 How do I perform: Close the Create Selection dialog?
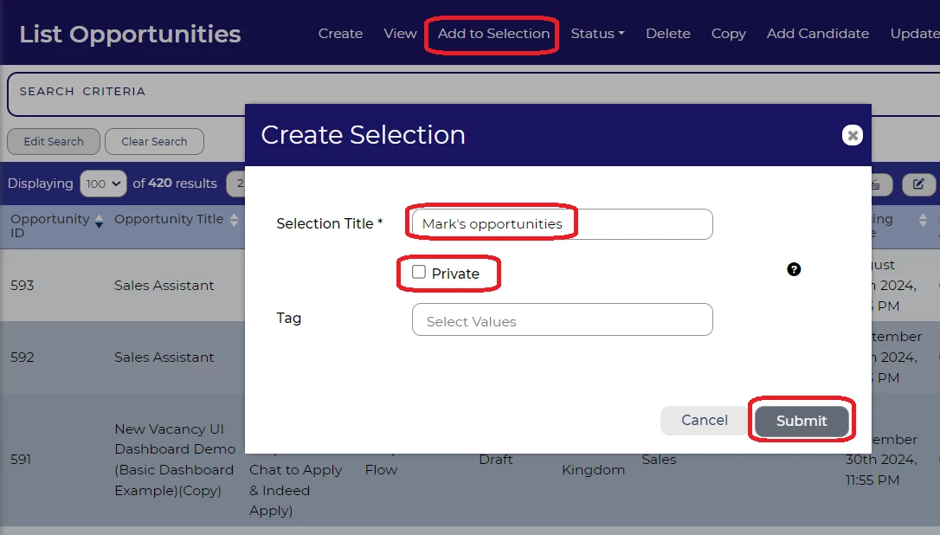point(853,135)
